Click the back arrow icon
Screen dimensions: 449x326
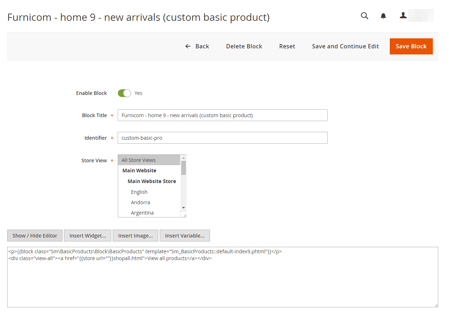point(188,46)
